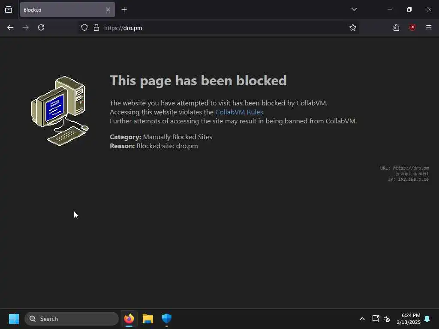Open a new tab with plus button

point(124,10)
